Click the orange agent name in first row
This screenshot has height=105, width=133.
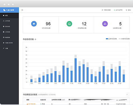(x=32, y=104)
